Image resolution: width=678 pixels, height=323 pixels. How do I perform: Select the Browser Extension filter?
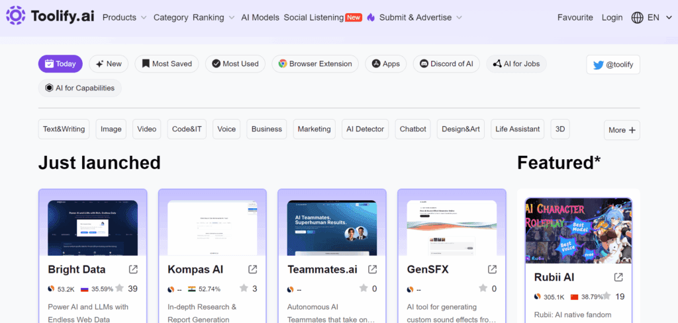315,64
